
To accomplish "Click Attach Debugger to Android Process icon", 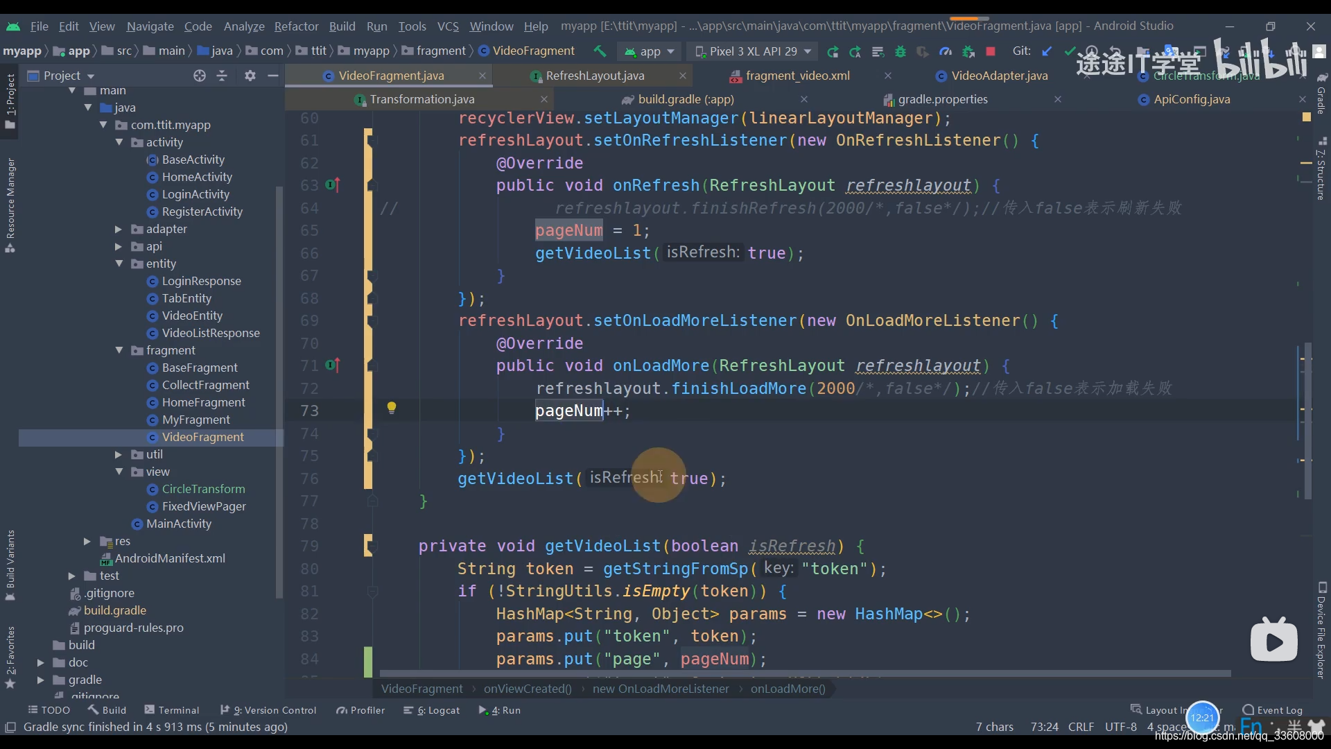I will pos(968,51).
